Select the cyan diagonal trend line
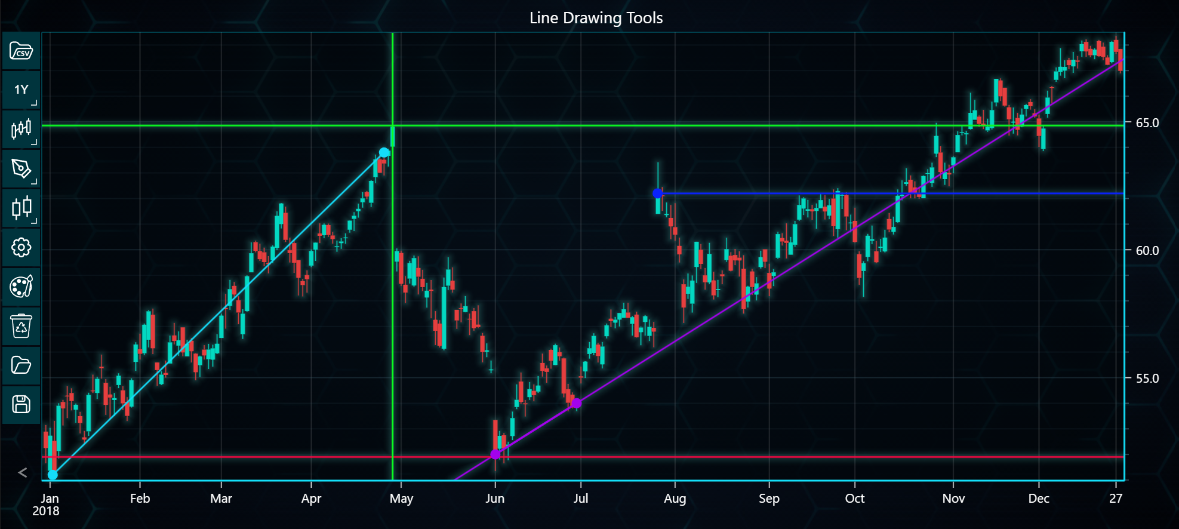 [218, 314]
